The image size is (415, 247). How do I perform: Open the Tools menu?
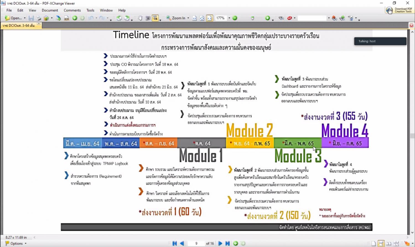(x=90, y=10)
